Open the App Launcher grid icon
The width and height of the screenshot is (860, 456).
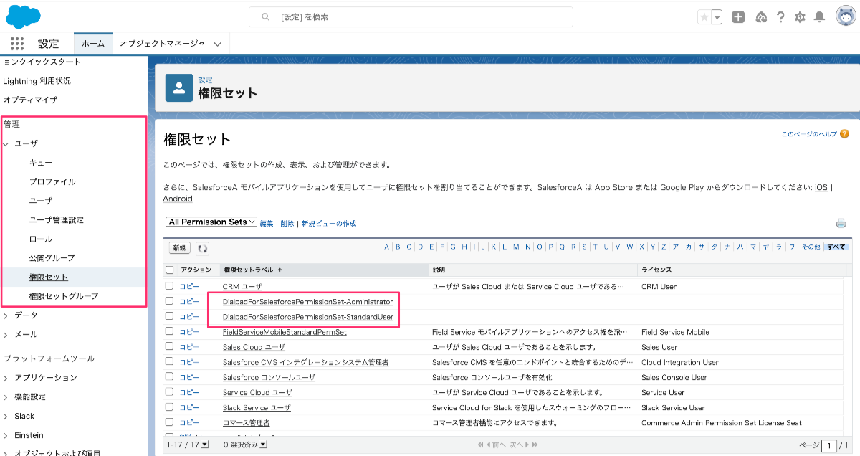[x=17, y=44]
